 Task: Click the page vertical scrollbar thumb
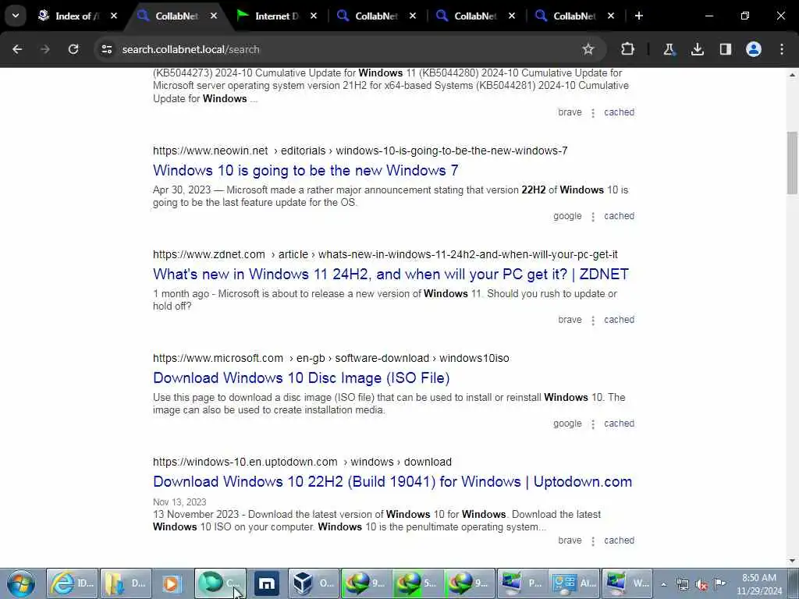click(x=792, y=163)
